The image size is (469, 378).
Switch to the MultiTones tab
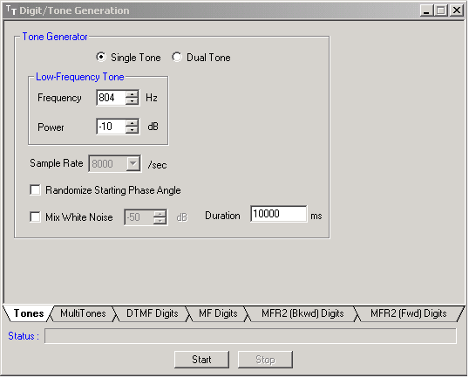click(x=83, y=313)
